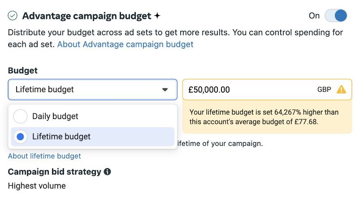Viewport: 355px width, 197px height.
Task: Click the lifetime budget warning message box
Action: (x=264, y=116)
